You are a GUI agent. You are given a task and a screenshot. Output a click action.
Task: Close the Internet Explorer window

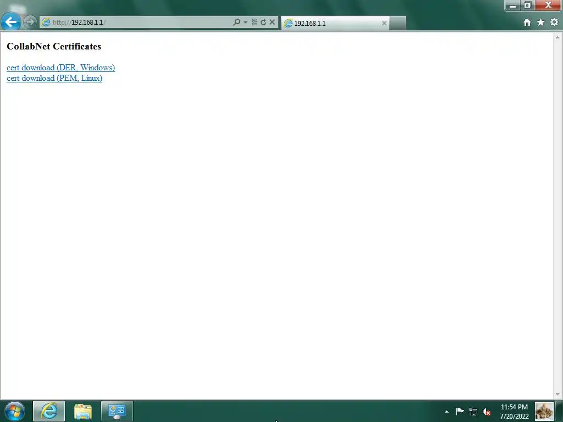click(x=548, y=5)
